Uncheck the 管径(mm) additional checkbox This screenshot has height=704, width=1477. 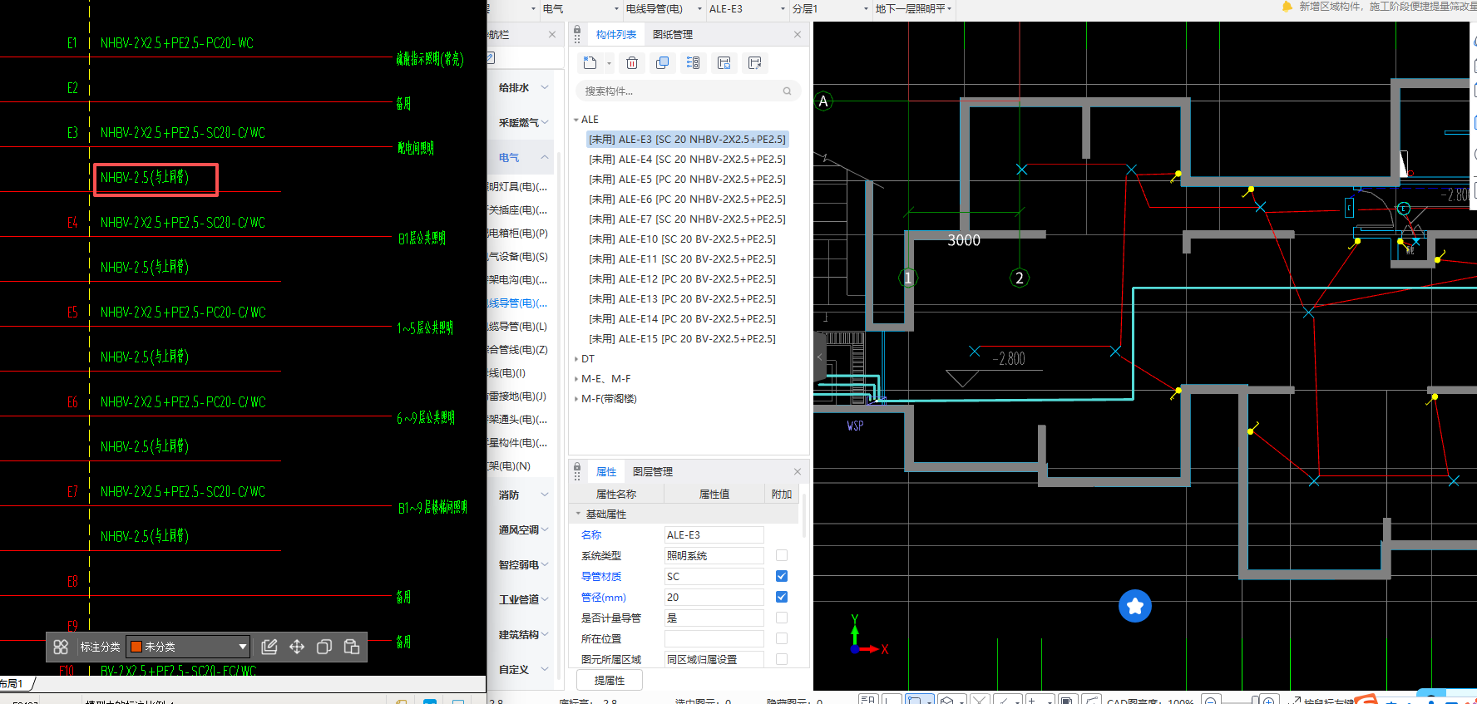click(782, 597)
